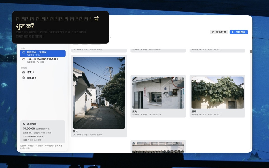Open the portrait alley street photo thumbnail
The image size is (269, 168).
point(99,93)
